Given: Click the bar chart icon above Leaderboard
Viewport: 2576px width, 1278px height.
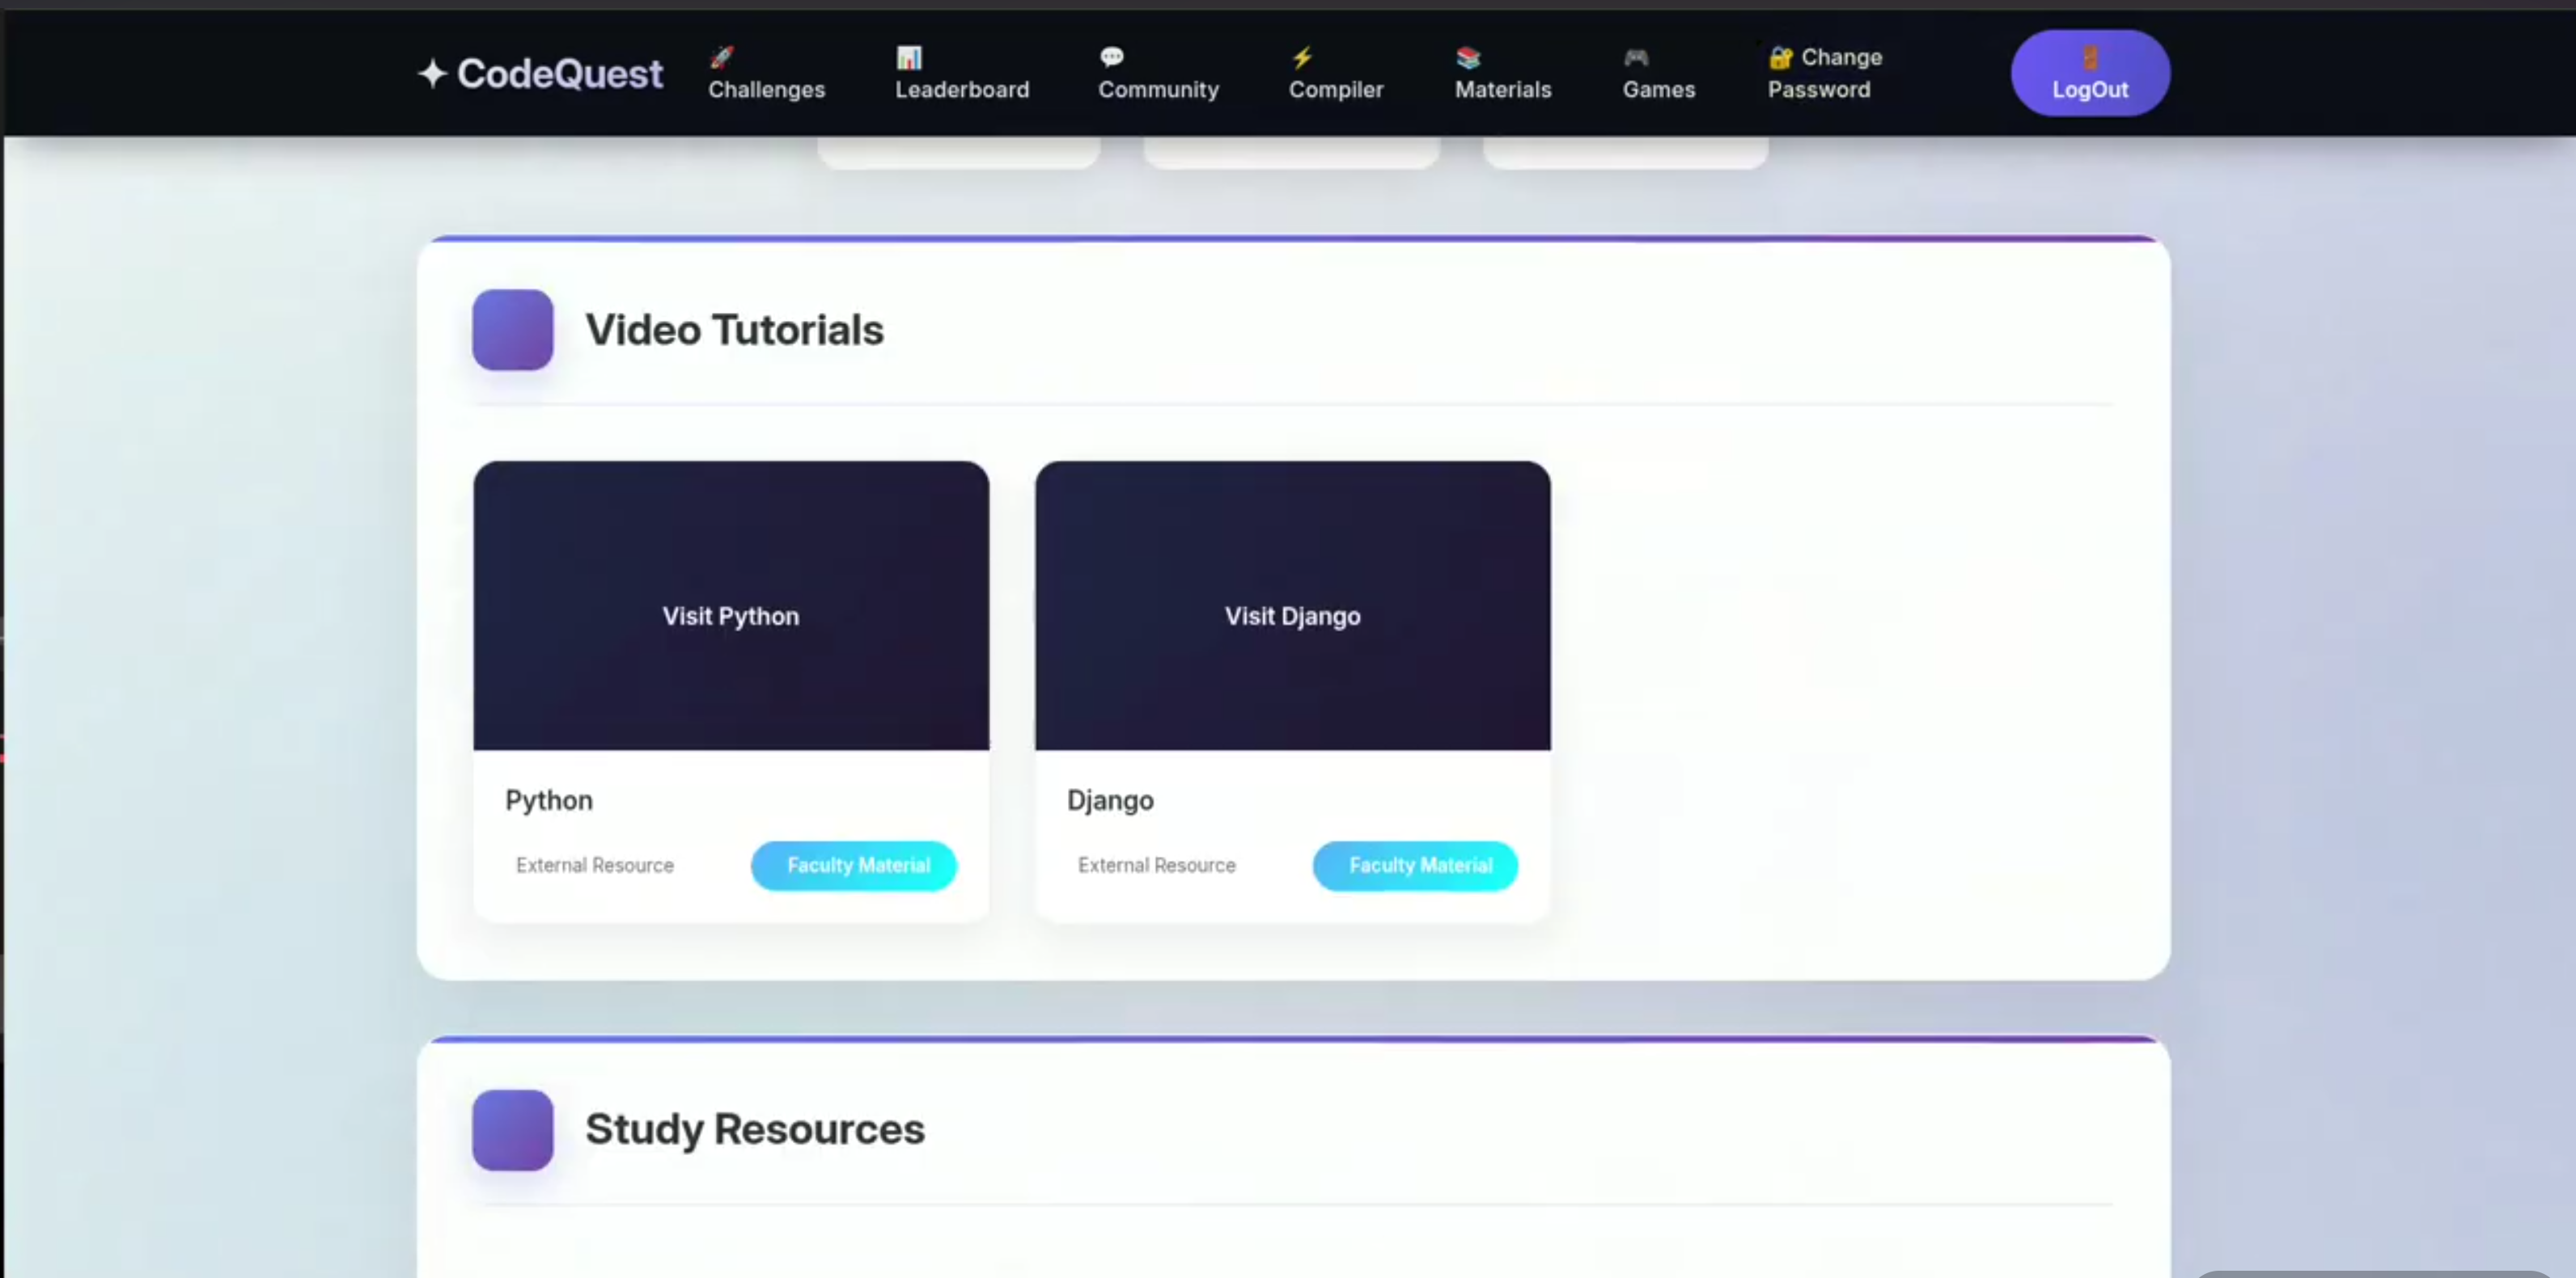Looking at the screenshot, I should [908, 57].
